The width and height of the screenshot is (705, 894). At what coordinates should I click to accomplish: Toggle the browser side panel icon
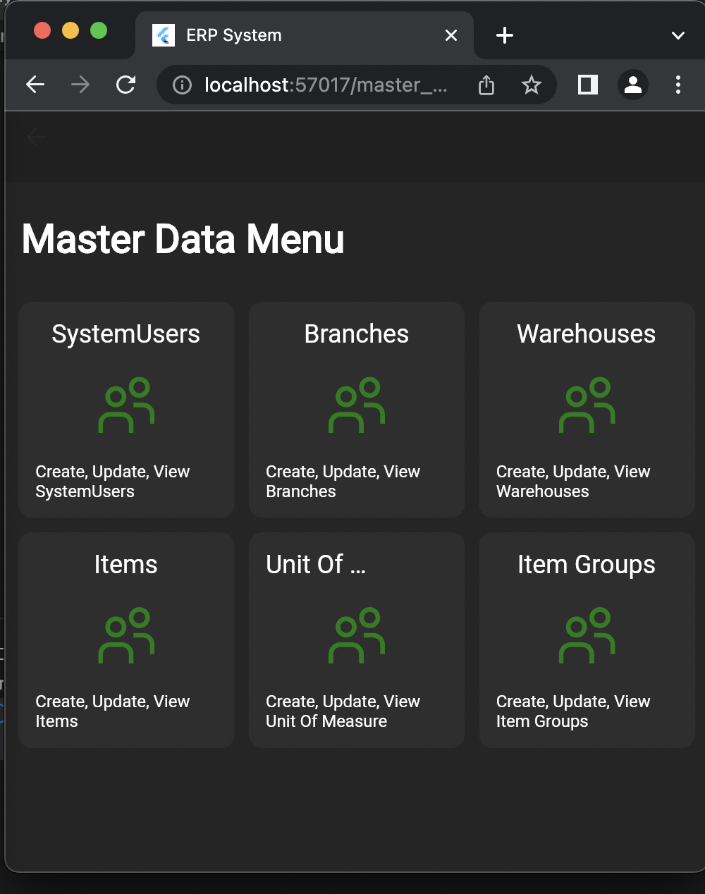tap(588, 85)
